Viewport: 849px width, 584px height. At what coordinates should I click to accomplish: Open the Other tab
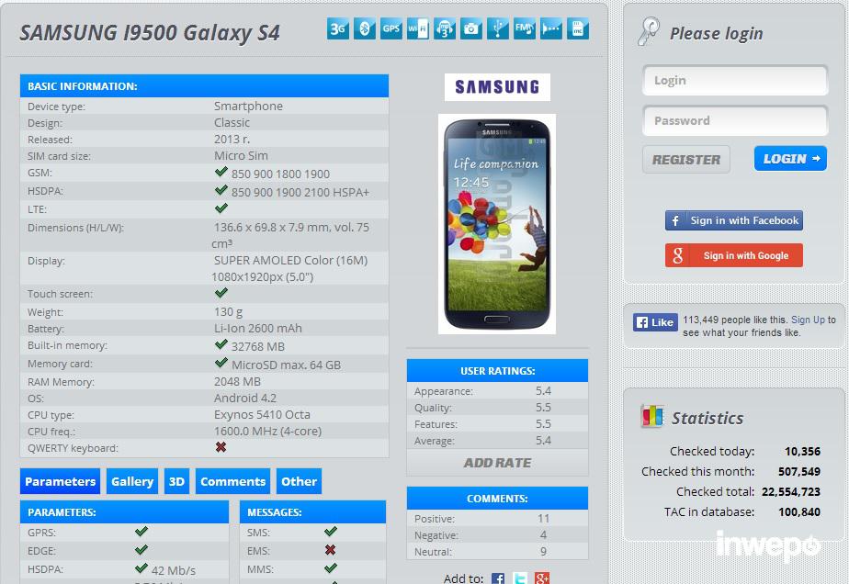coord(299,481)
